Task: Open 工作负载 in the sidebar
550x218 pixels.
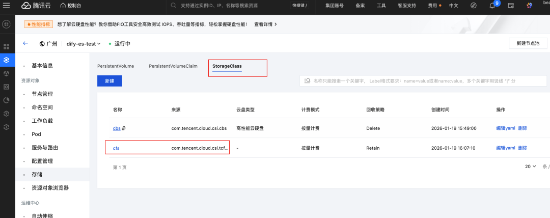Action: (42, 121)
